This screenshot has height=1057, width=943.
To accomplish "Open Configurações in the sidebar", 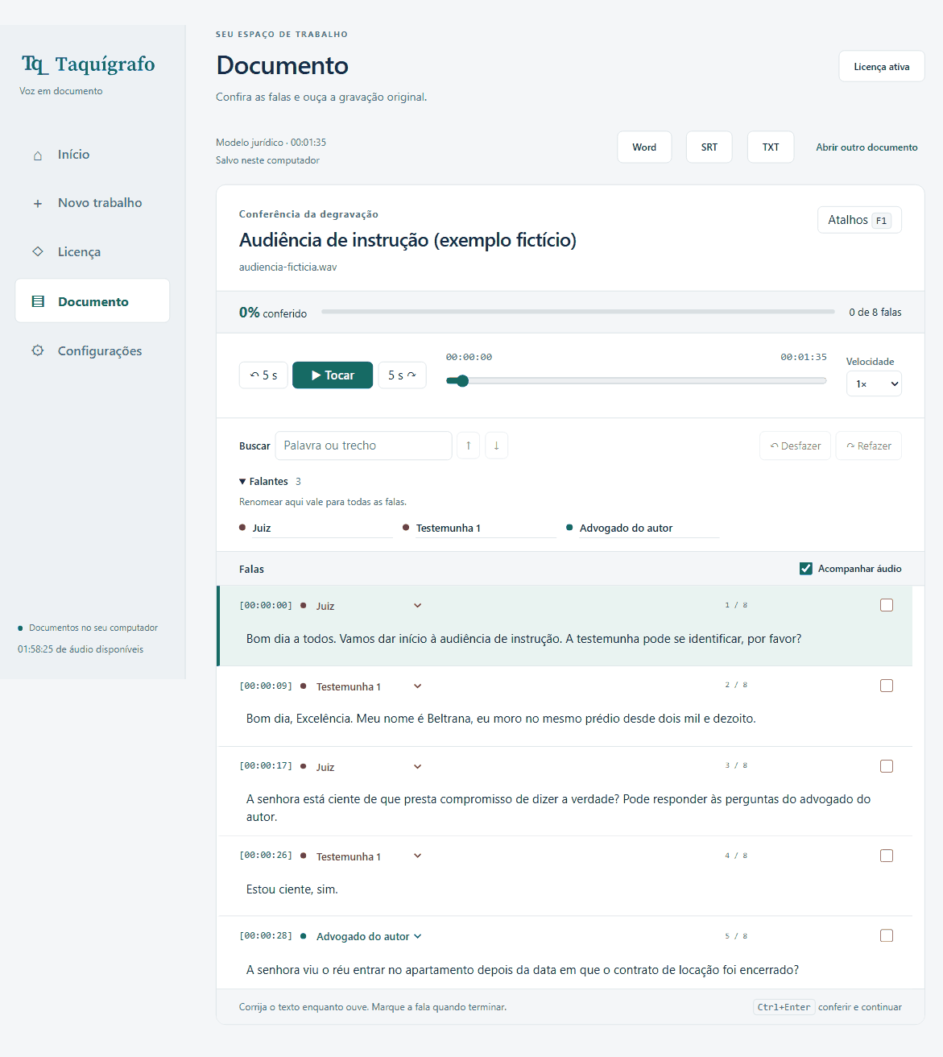I will 92,351.
